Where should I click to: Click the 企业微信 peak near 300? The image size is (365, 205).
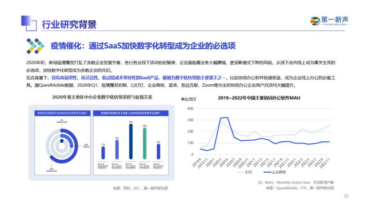click(224, 118)
